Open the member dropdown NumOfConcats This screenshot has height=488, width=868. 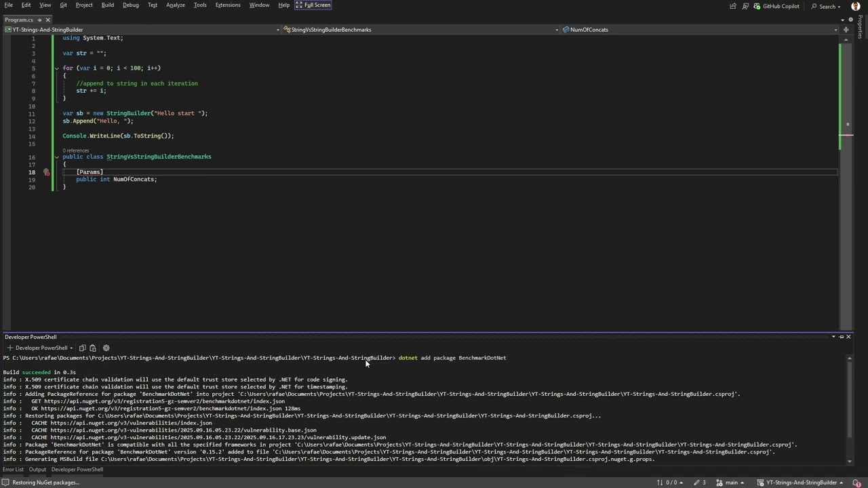pyautogui.click(x=700, y=30)
